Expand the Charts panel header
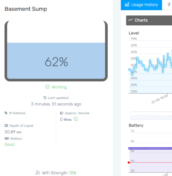Image resolution: width=172 pixels, height=176 pixels. [x=149, y=20]
